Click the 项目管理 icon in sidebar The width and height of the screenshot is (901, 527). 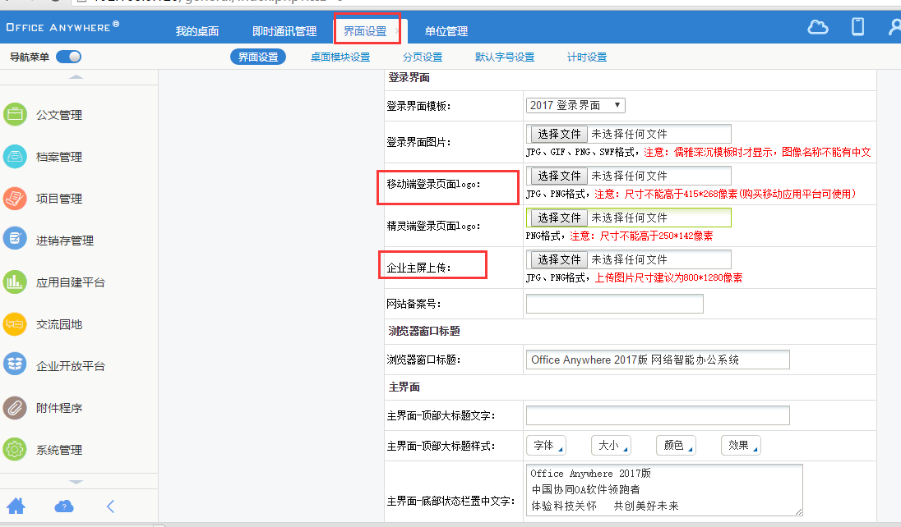(x=15, y=199)
